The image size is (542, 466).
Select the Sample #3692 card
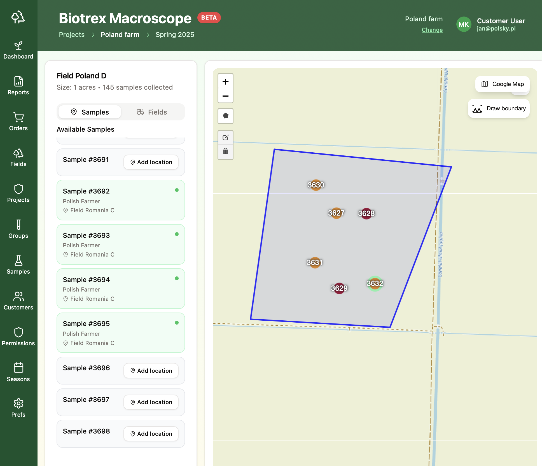coord(121,200)
